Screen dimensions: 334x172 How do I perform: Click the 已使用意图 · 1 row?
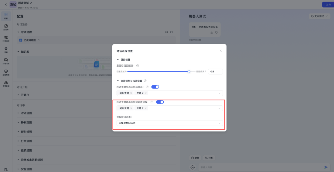[x=96, y=40]
